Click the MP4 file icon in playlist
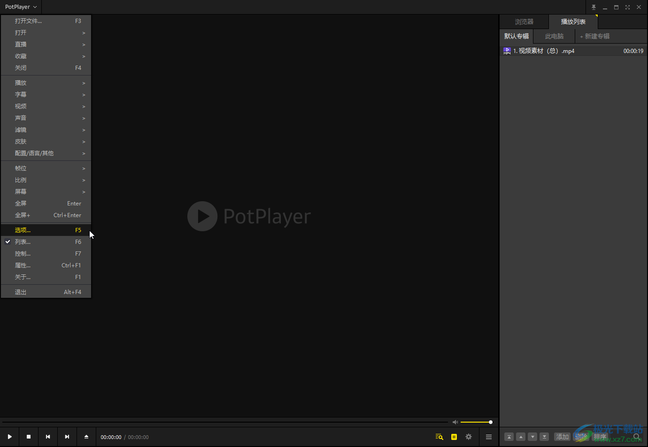This screenshot has height=447, width=648. (507, 51)
